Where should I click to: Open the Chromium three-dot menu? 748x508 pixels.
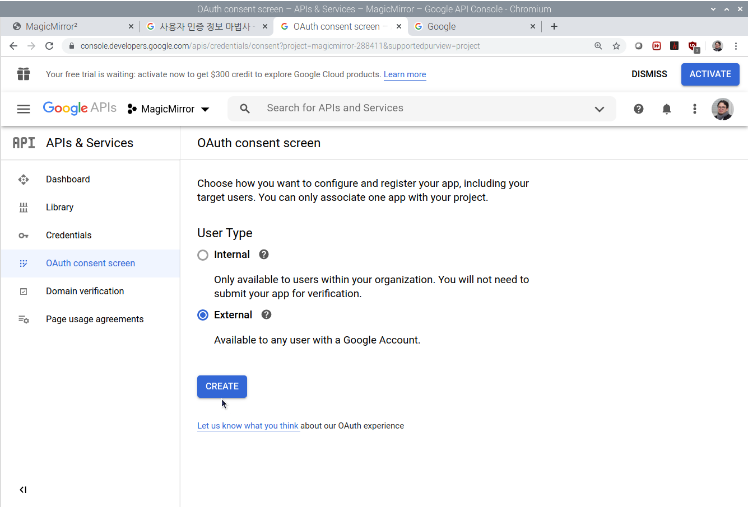[736, 46]
